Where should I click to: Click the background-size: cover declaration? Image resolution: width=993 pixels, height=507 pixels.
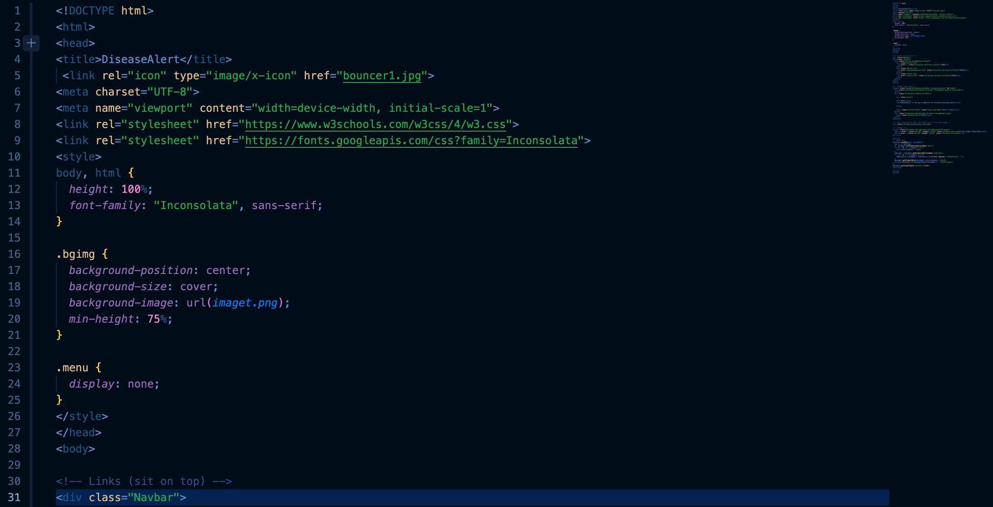[143, 287]
